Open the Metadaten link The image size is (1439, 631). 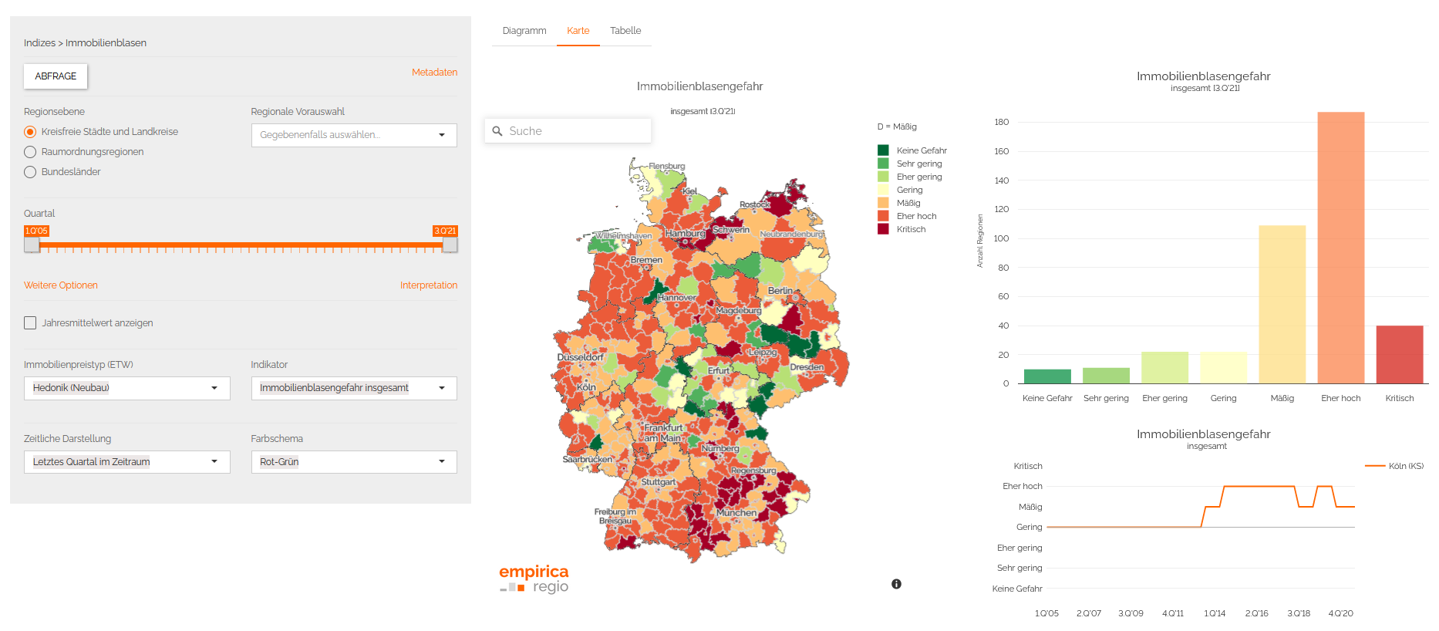(434, 73)
